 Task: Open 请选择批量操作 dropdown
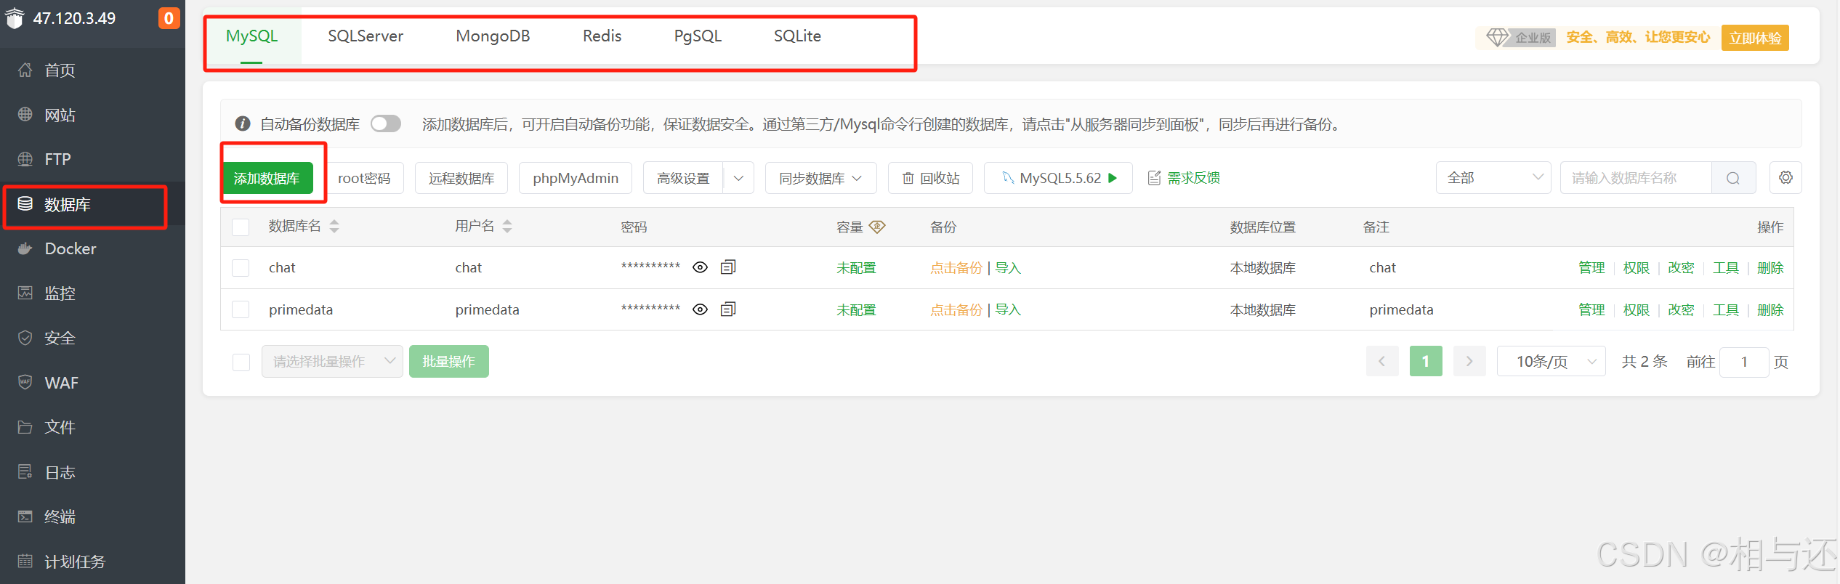[332, 362]
